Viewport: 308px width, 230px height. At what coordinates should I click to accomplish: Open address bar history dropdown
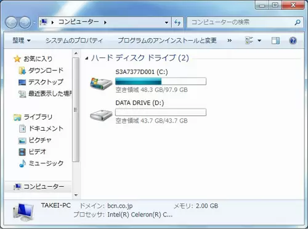(166, 22)
